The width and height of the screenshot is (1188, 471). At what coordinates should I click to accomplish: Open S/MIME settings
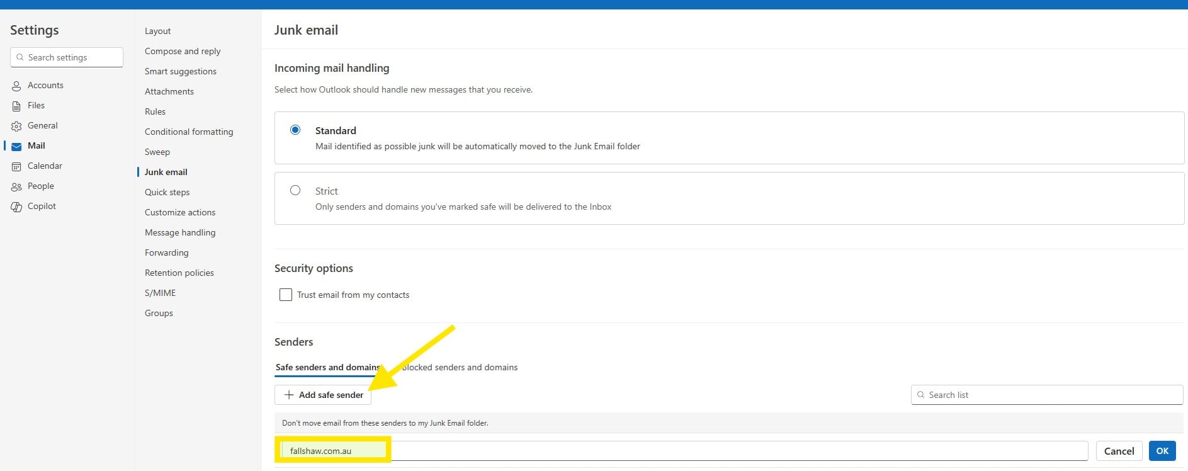coord(160,293)
